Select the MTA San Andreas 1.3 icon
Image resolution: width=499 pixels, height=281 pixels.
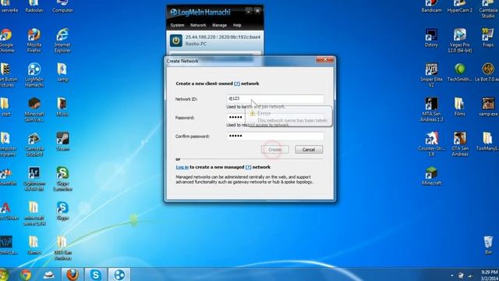click(431, 110)
